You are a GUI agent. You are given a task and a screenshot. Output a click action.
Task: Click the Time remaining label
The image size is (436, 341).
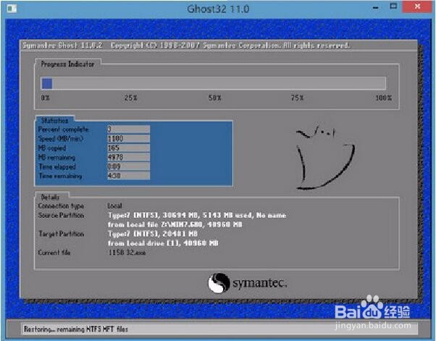tap(60, 176)
